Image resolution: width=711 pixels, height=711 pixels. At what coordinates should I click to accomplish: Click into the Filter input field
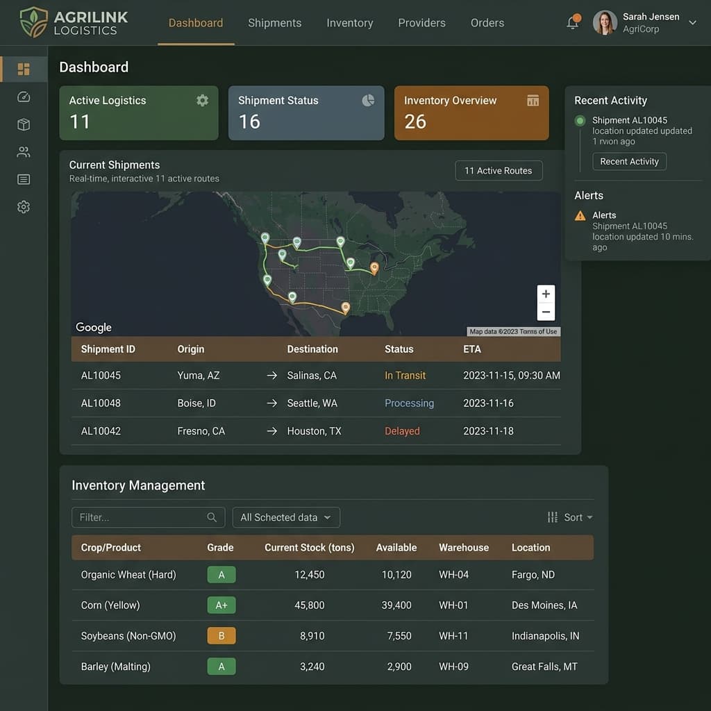coord(149,517)
